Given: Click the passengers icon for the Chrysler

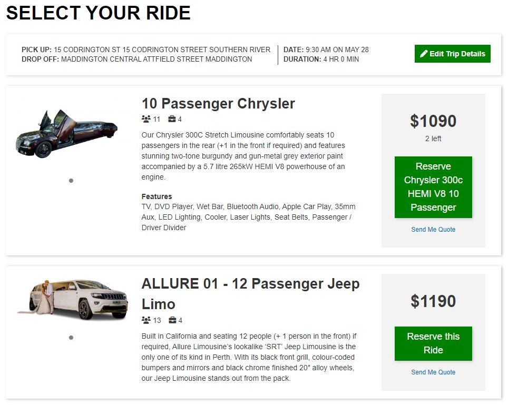Looking at the screenshot, I should tap(146, 119).
